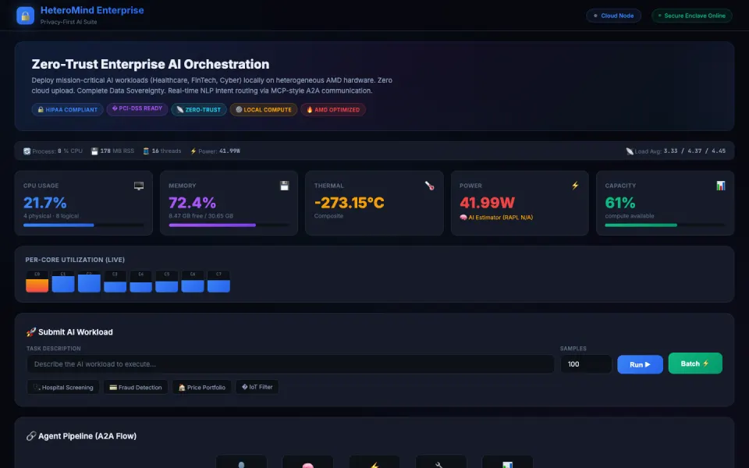Click the disk icon beside 178 MB RSS

94,151
